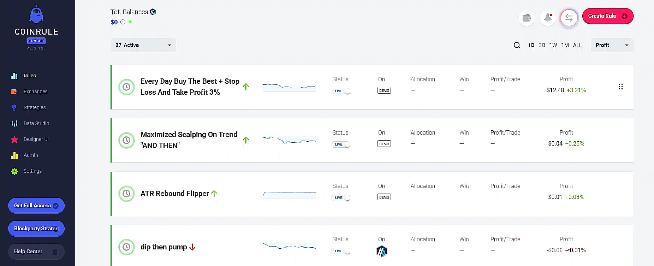Click the search magnifier icon

[x=517, y=45]
